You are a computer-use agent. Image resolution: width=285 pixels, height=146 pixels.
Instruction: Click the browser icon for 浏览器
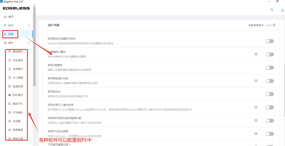pyautogui.click(x=10, y=121)
